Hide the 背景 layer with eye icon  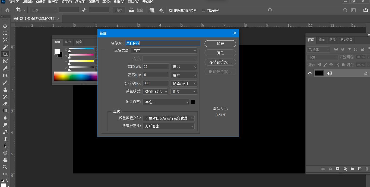point(310,73)
